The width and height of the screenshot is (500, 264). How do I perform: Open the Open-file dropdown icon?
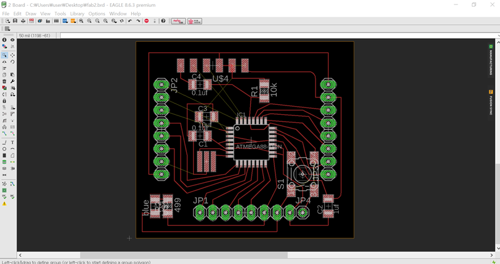click(x=7, y=21)
